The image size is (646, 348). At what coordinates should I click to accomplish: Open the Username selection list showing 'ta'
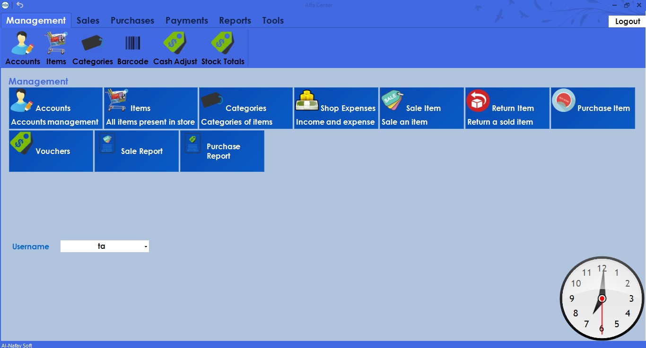pyautogui.click(x=104, y=246)
